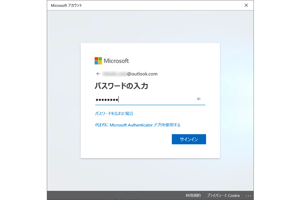Focus the password input field
301x200 pixels.
tap(157, 99)
